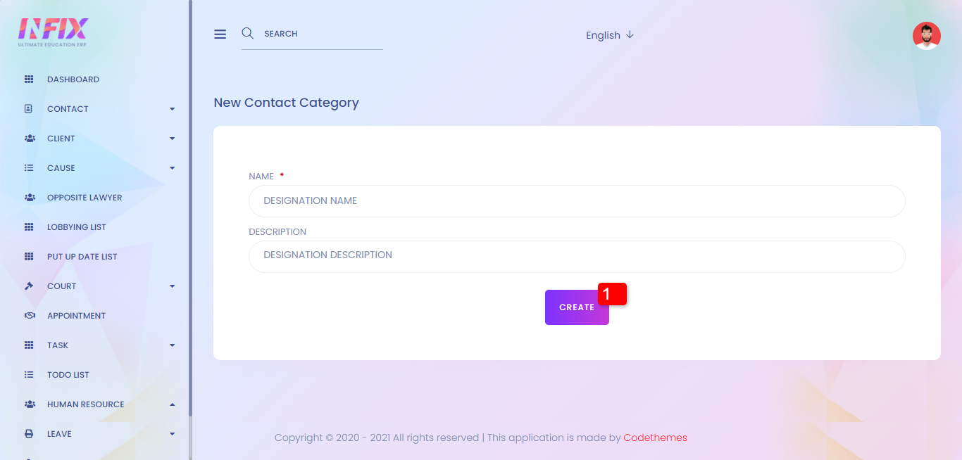This screenshot has width=962, height=460.
Task: Go to the Todo List menu item
Action: click(68, 375)
